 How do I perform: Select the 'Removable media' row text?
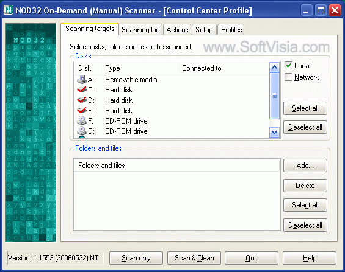point(131,80)
